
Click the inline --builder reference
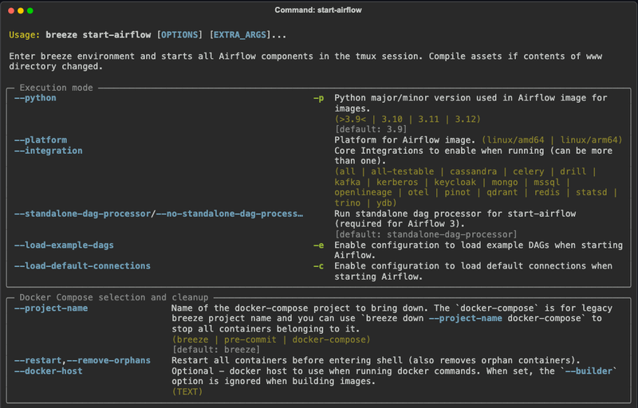589,371
